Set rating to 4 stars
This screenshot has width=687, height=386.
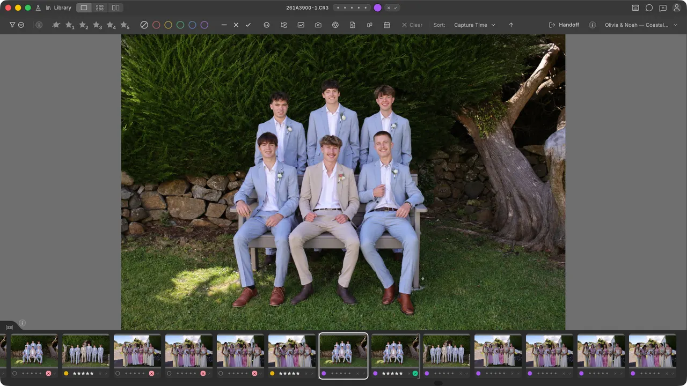[111, 25]
